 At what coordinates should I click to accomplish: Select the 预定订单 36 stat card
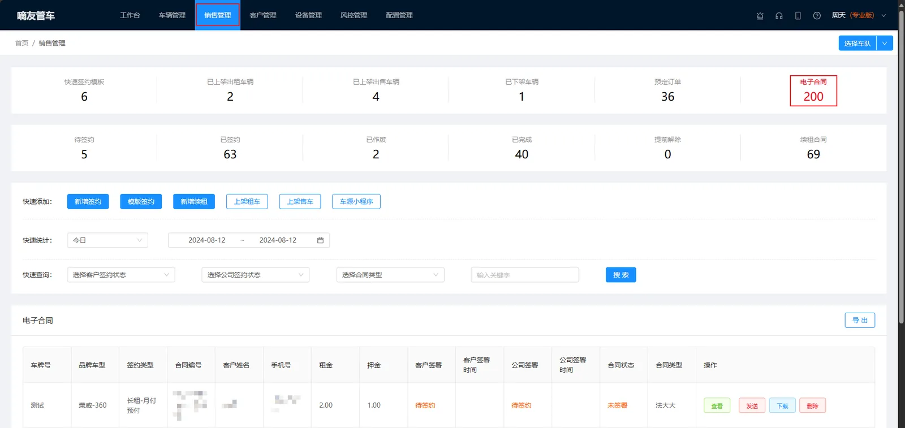click(x=667, y=90)
